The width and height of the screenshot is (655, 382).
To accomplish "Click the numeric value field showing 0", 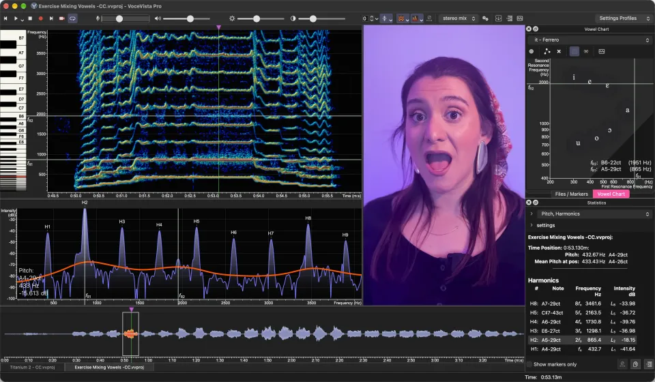I will pos(364,18).
